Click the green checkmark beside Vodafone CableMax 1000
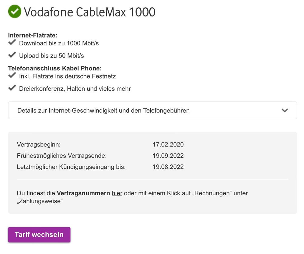This screenshot has width=304, height=254. (15, 12)
